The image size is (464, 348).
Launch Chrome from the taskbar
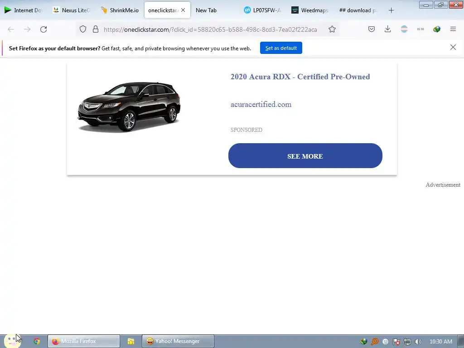pyautogui.click(x=37, y=341)
